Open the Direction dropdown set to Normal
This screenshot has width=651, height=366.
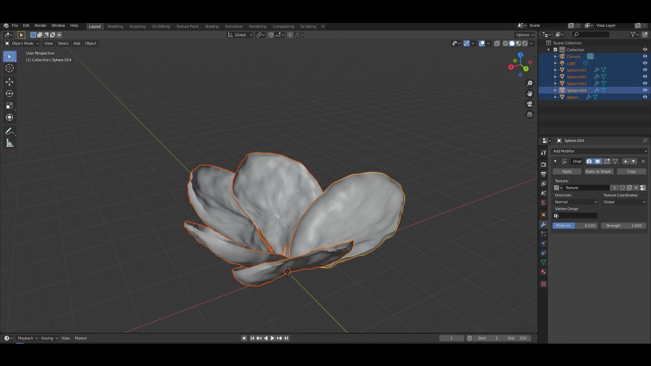click(x=575, y=202)
